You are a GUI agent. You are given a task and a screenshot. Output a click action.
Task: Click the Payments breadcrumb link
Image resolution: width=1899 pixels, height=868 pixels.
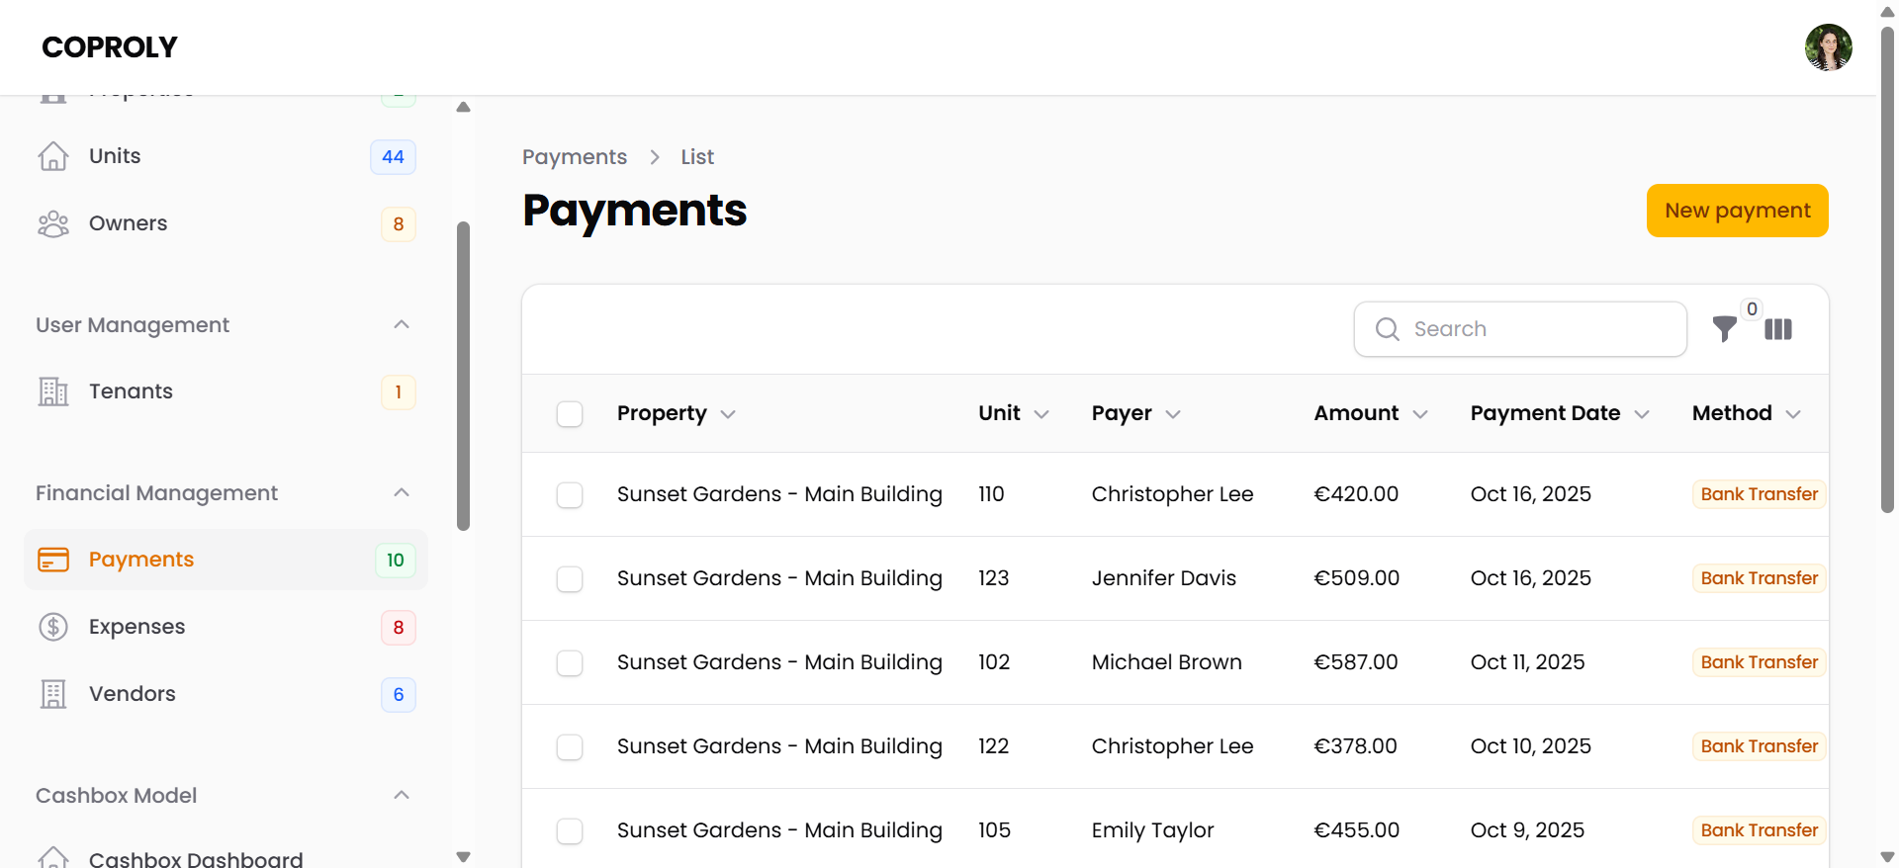click(575, 157)
